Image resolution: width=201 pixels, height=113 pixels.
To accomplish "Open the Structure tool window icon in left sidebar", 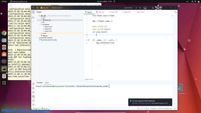I will click(x=33, y=17).
